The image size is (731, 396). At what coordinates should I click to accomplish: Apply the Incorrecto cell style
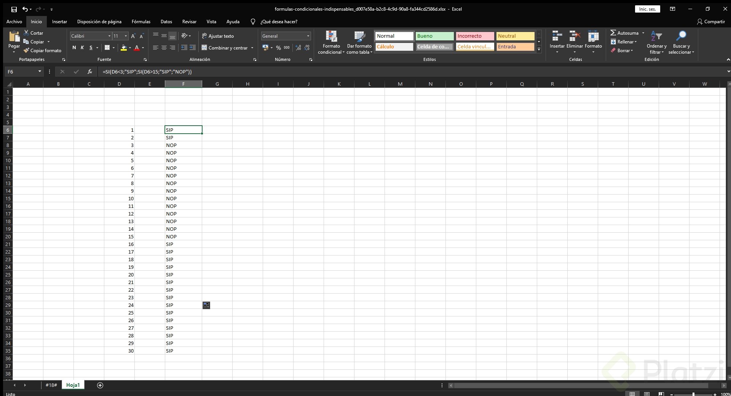[x=475, y=36]
